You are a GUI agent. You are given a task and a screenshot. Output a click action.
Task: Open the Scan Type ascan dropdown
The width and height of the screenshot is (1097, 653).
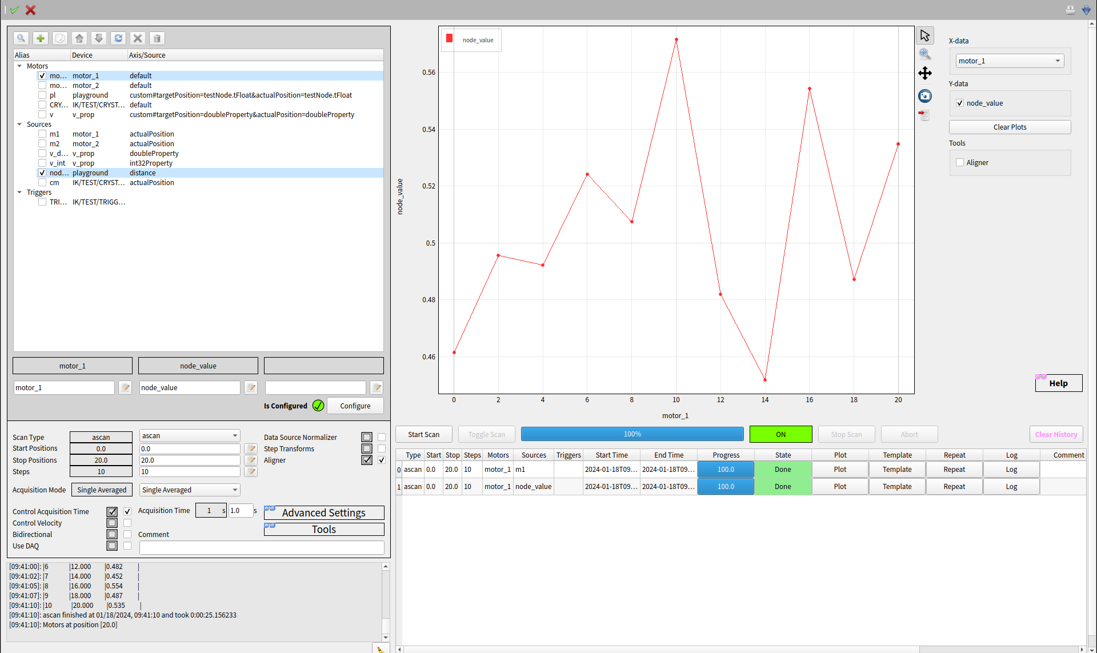(x=190, y=436)
